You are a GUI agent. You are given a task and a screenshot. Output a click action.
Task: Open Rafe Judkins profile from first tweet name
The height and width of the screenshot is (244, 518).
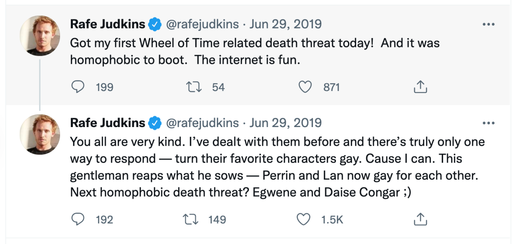tap(107, 24)
